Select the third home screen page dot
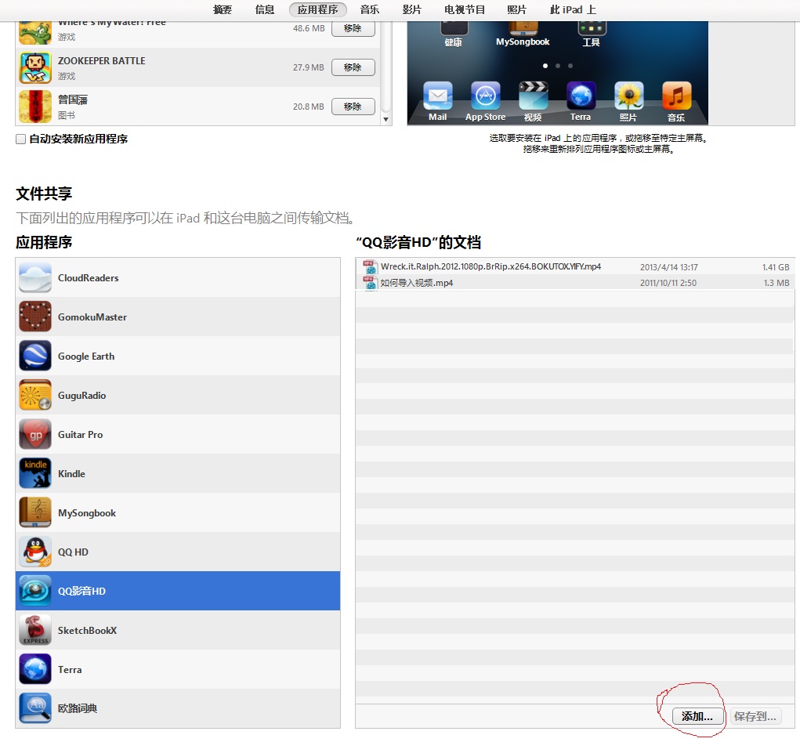 570,66
